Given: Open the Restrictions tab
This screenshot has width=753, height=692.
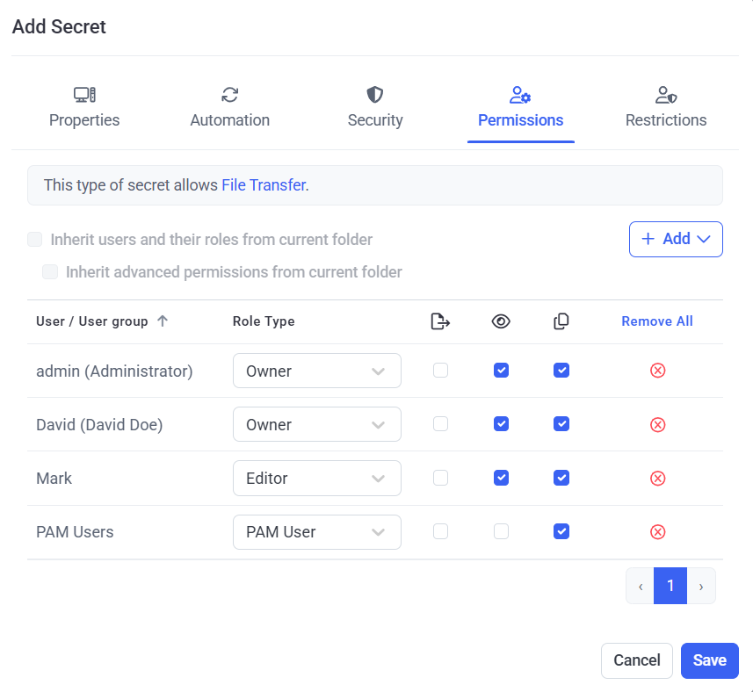Looking at the screenshot, I should click(665, 108).
